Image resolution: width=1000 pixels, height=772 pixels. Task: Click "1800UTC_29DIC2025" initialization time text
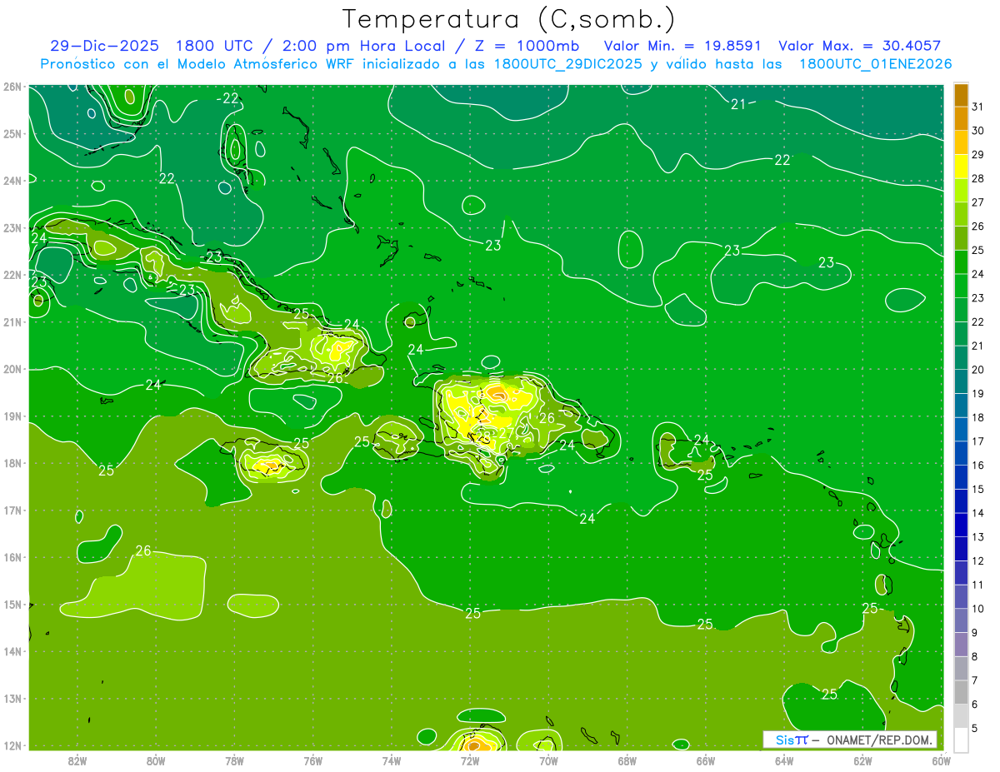click(x=568, y=63)
